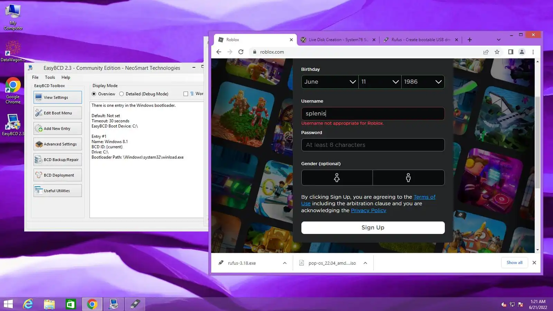Open EasyBCD Help menu

[66, 77]
